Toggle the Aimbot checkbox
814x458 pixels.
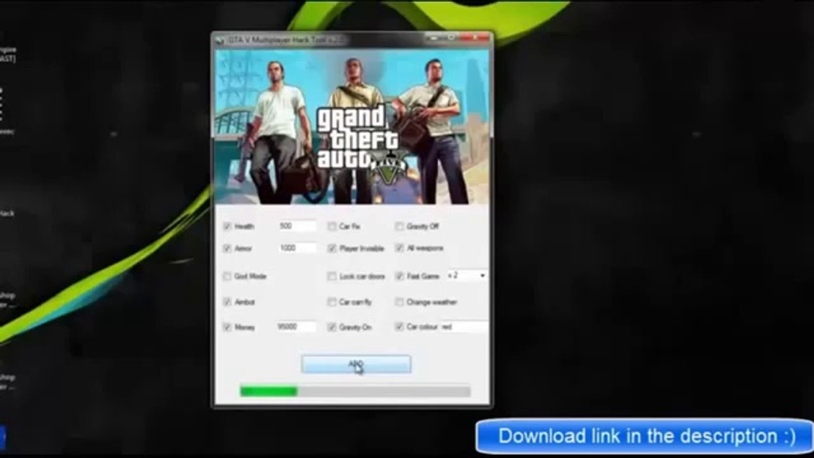[x=227, y=302]
